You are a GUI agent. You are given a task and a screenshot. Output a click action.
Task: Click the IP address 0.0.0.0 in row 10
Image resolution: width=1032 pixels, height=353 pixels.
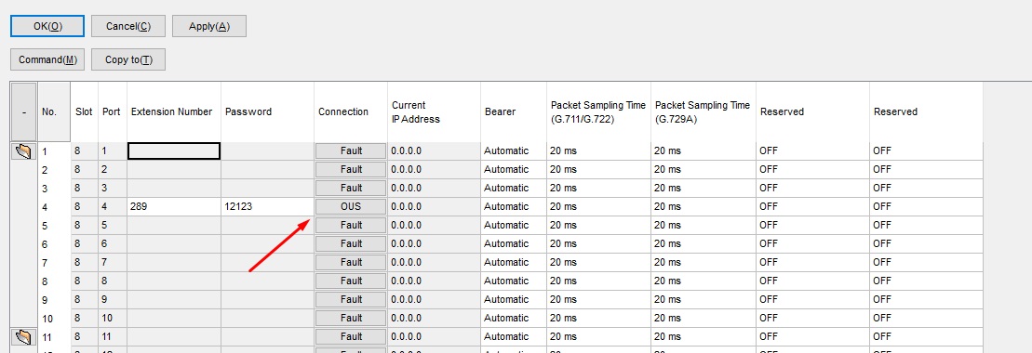(x=434, y=318)
